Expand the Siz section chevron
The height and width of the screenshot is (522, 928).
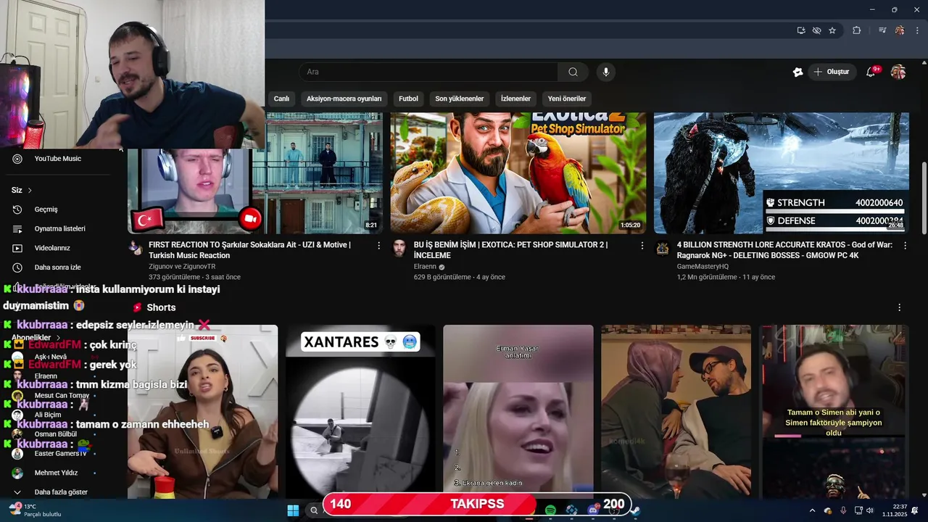pos(30,191)
